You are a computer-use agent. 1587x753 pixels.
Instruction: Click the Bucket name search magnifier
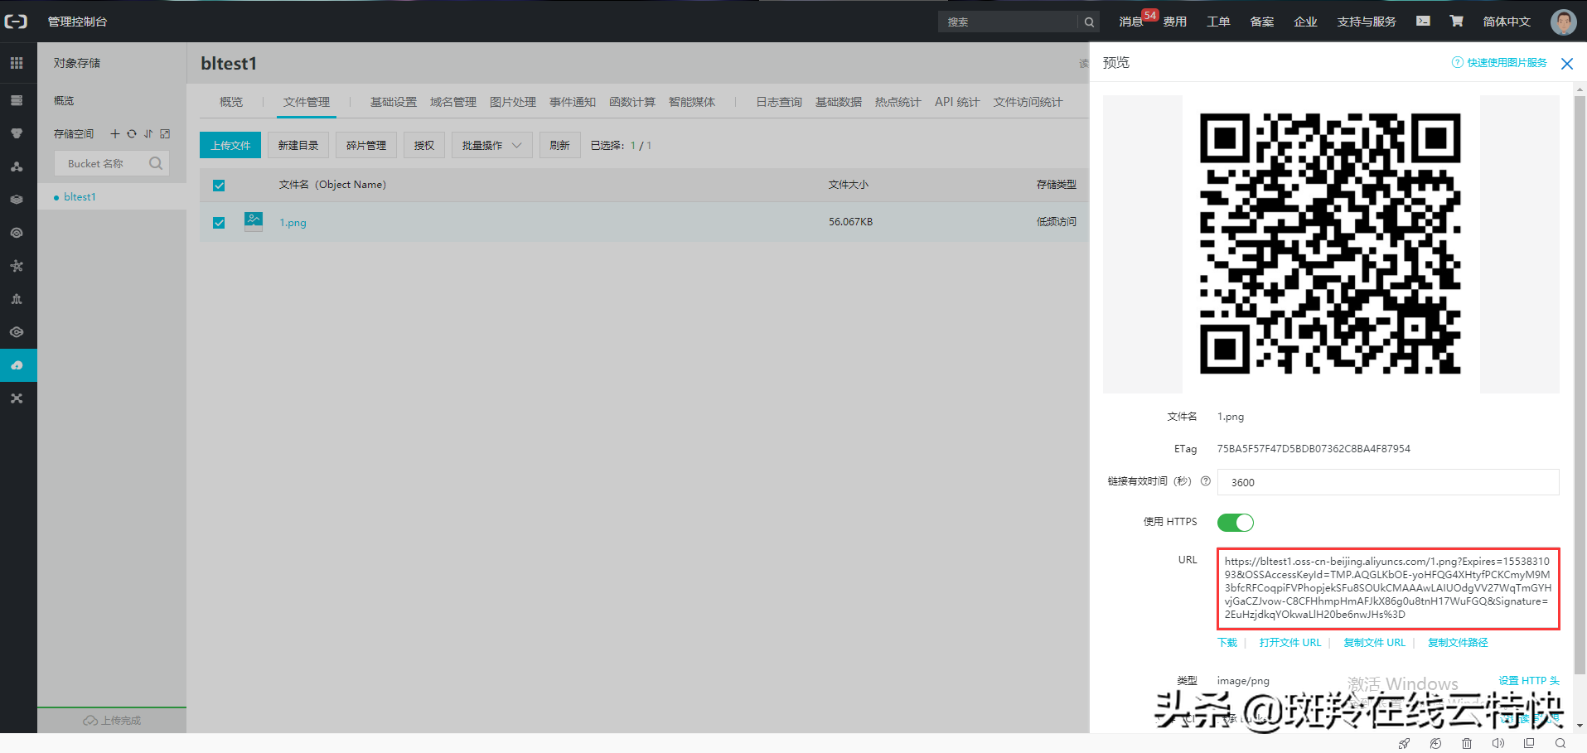pyautogui.click(x=156, y=163)
